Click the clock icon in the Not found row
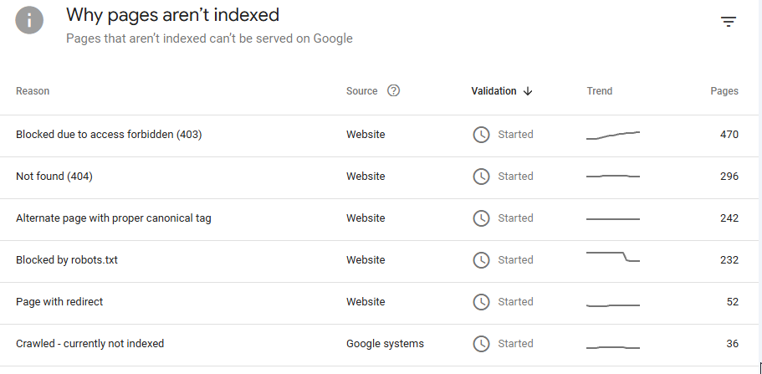Screen dimensions: 762x374 (x=481, y=177)
